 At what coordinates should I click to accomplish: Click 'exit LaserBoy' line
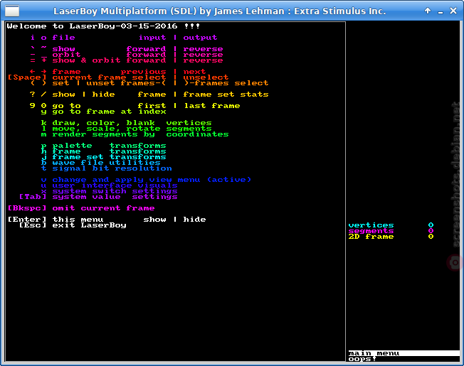coord(73,225)
